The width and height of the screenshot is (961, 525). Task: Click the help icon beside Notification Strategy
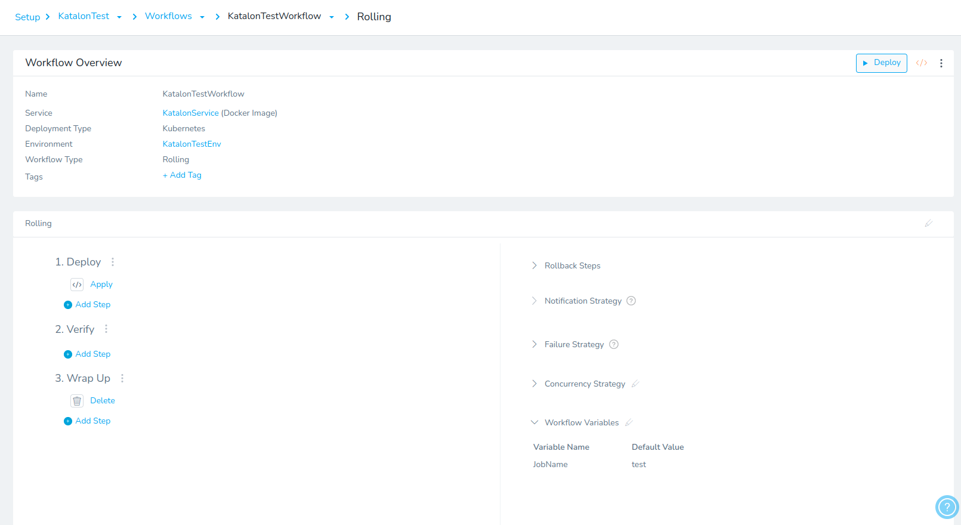[631, 301]
